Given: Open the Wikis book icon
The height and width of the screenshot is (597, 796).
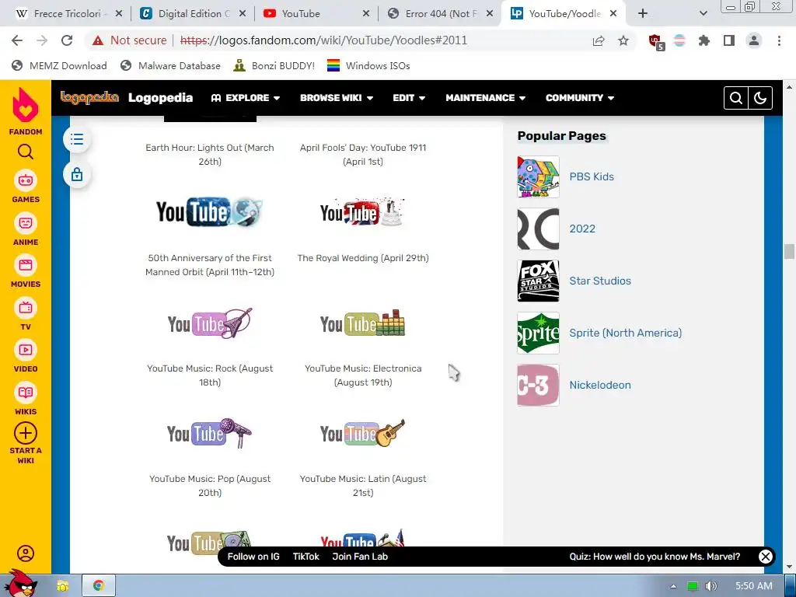Looking at the screenshot, I should point(26,393).
